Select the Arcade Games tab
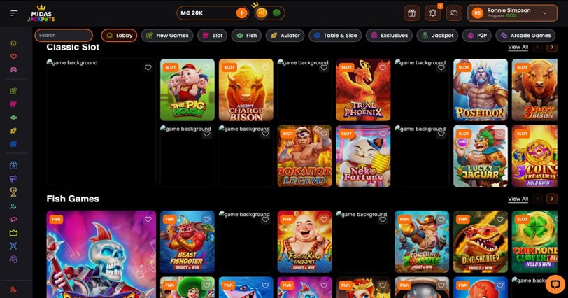The image size is (568, 298). (x=525, y=36)
